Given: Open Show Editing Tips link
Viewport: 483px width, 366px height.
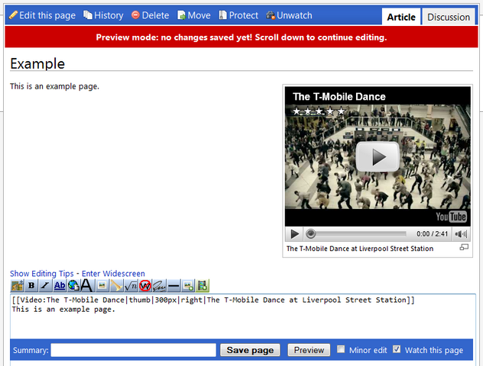Looking at the screenshot, I should 42,274.
